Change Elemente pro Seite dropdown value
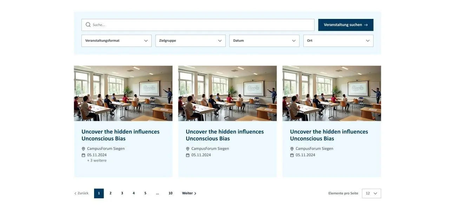The width and height of the screenshot is (455, 221). coord(371,193)
